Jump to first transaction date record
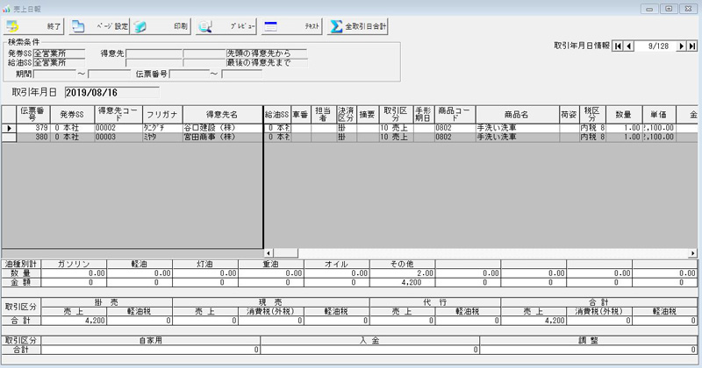 pos(618,46)
